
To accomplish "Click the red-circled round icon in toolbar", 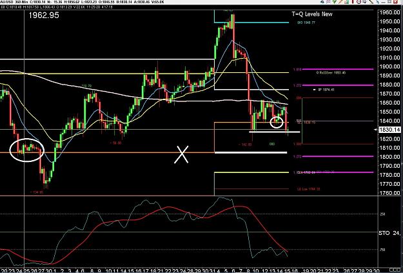I will pos(359,1).
